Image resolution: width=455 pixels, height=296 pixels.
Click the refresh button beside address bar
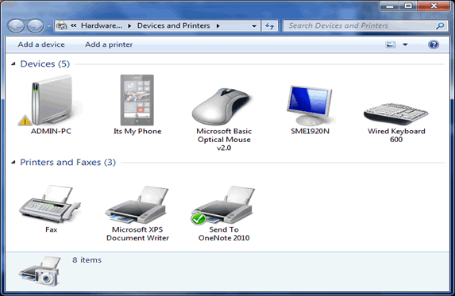(x=269, y=26)
